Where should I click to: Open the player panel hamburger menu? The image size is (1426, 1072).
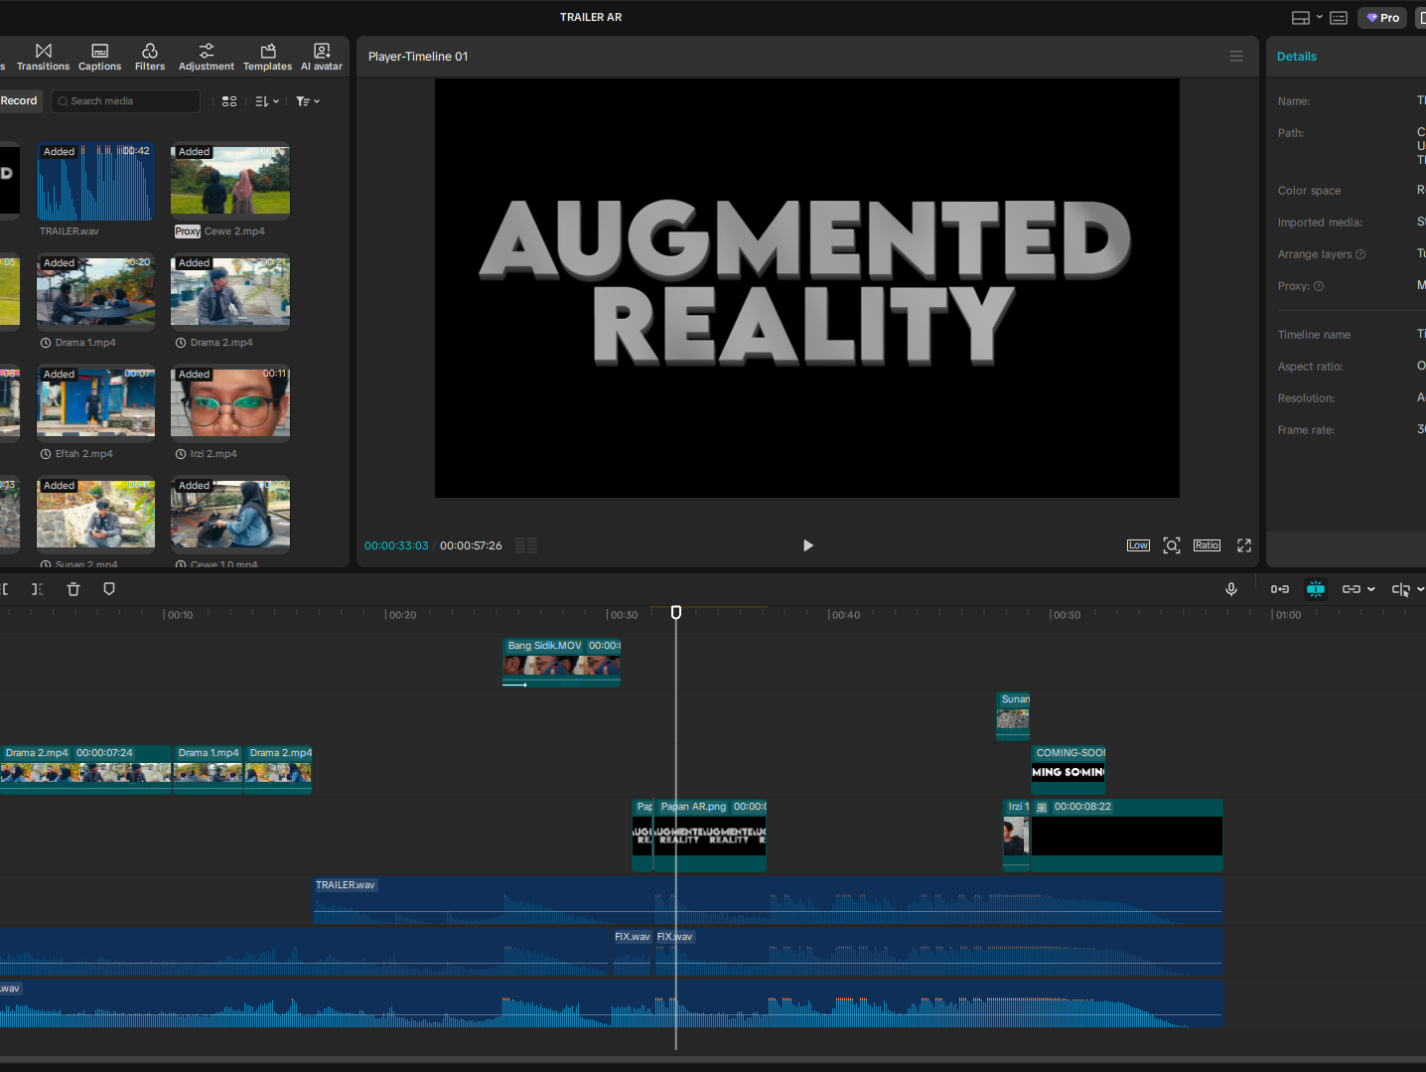coord(1236,57)
